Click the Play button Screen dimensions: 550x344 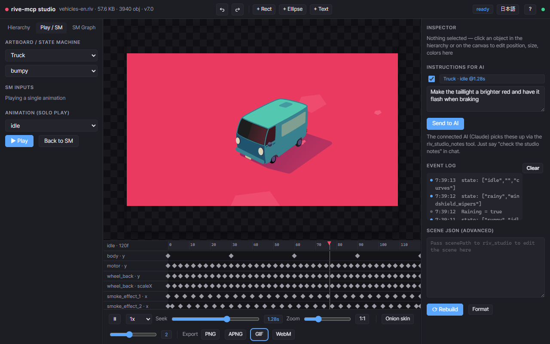point(19,141)
